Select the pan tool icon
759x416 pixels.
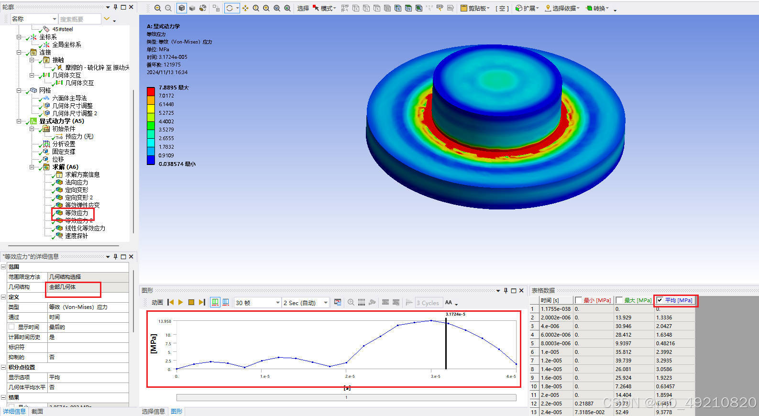point(245,8)
